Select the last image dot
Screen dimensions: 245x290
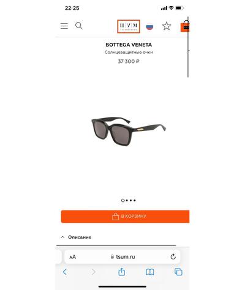pyautogui.click(x=135, y=201)
